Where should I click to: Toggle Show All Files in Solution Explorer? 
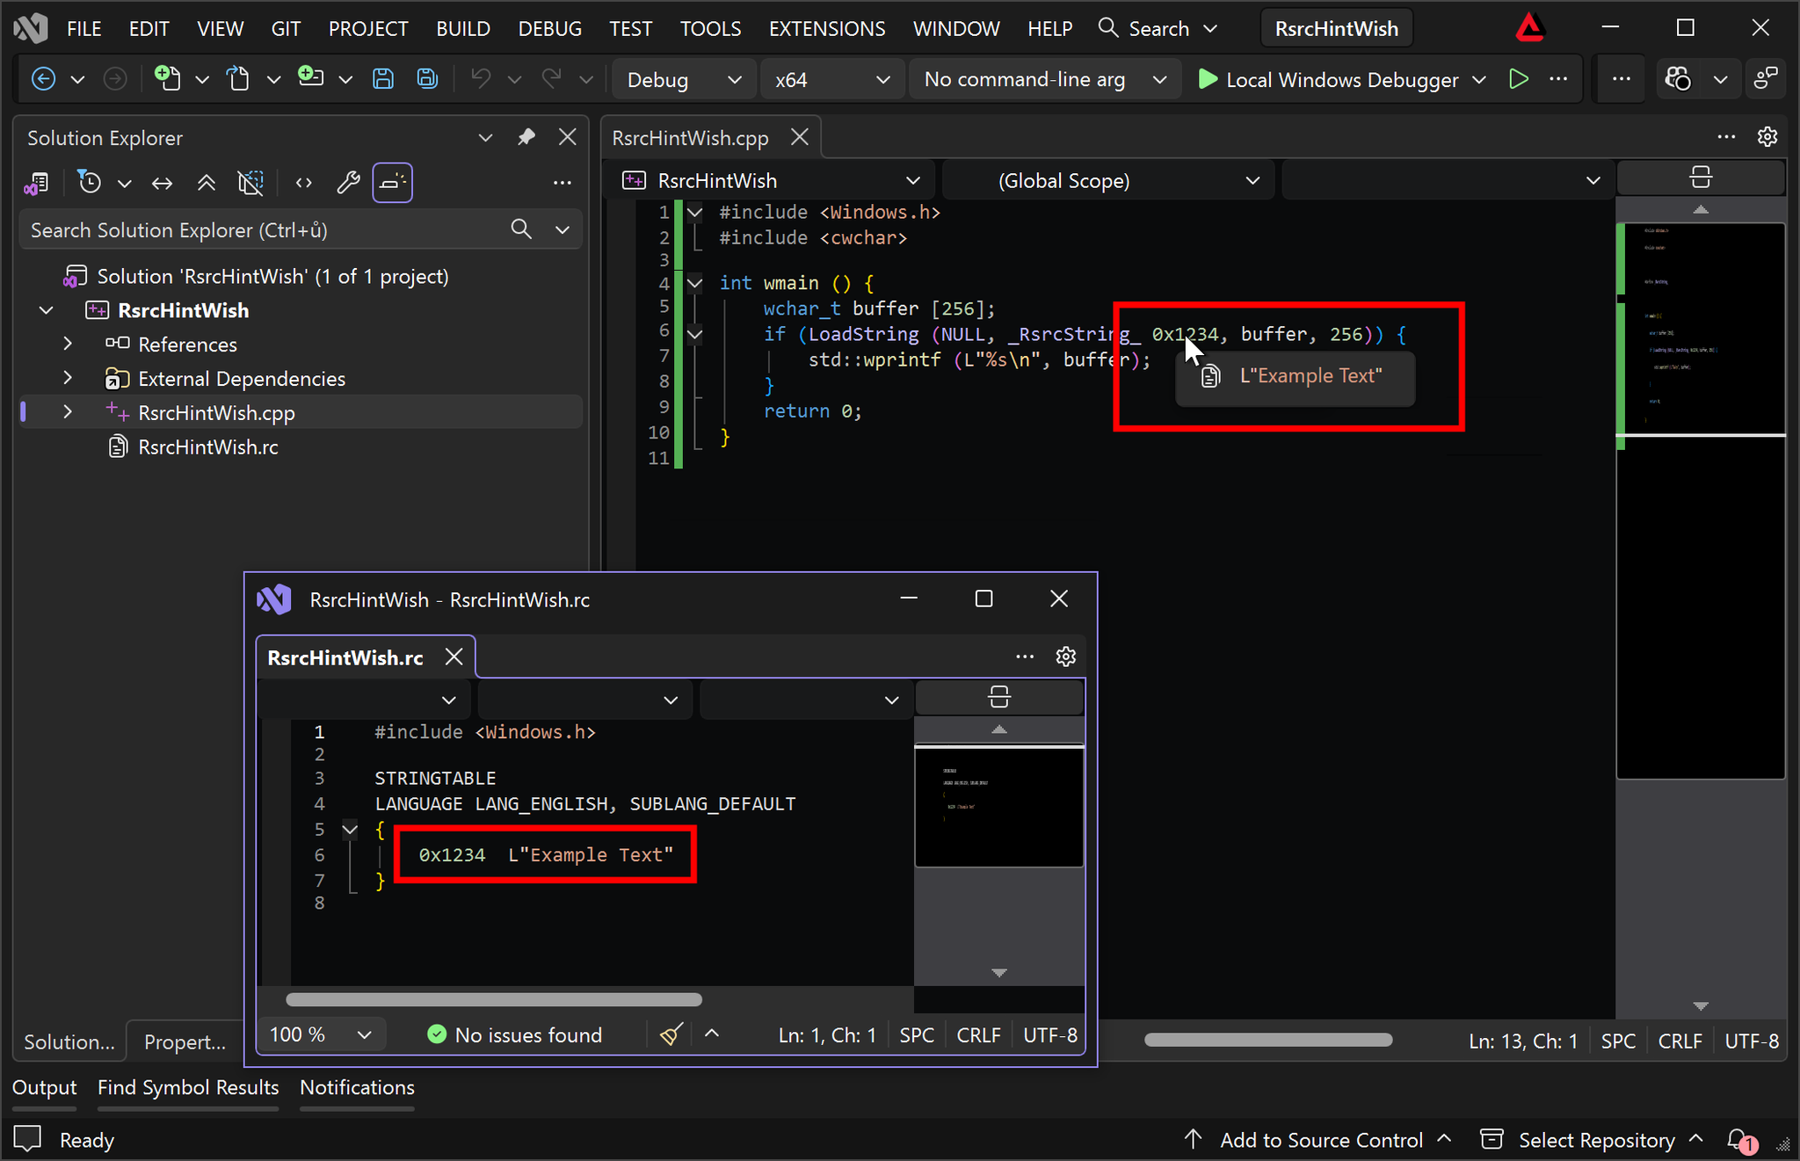[x=251, y=183]
